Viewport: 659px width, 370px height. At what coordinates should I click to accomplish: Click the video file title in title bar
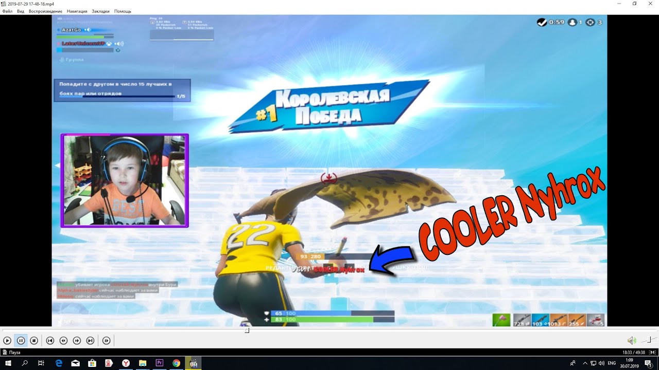pyautogui.click(x=31, y=4)
